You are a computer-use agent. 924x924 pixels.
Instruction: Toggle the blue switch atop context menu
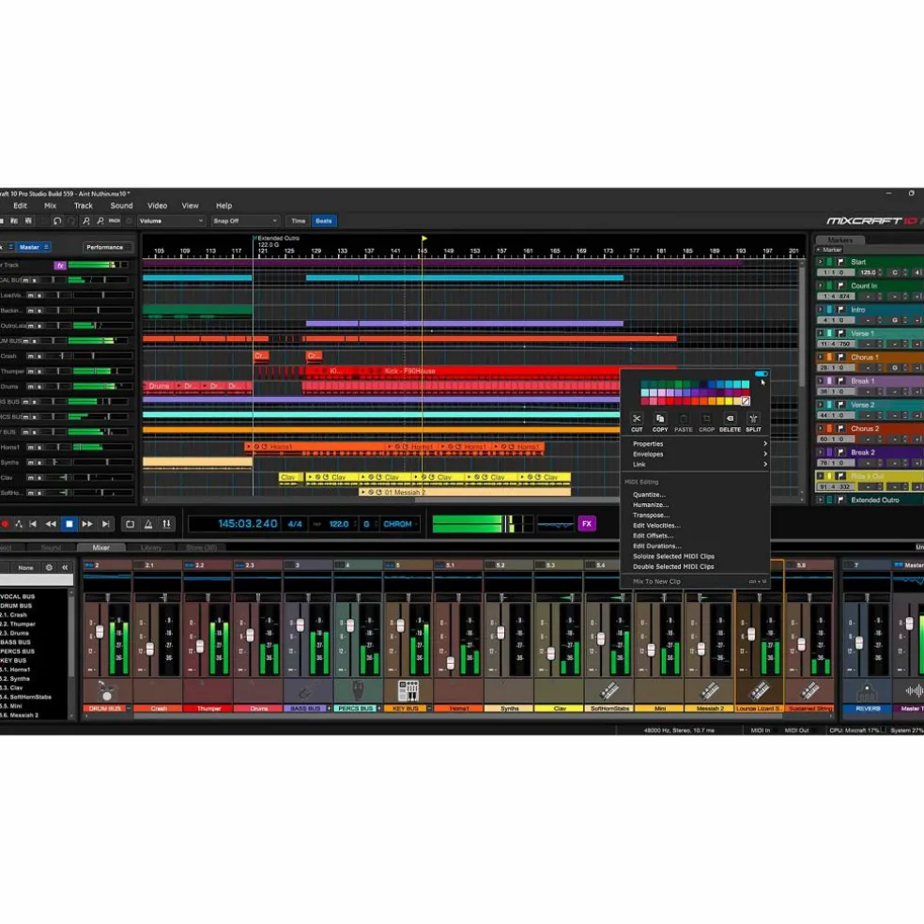point(761,374)
